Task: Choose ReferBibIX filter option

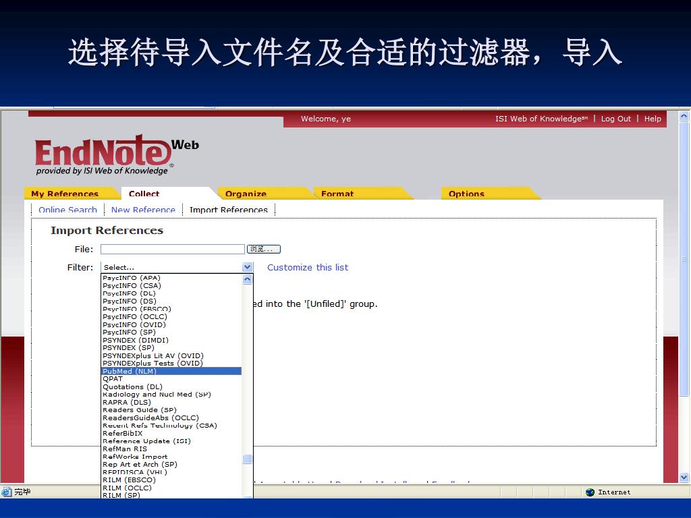Action: [171, 434]
